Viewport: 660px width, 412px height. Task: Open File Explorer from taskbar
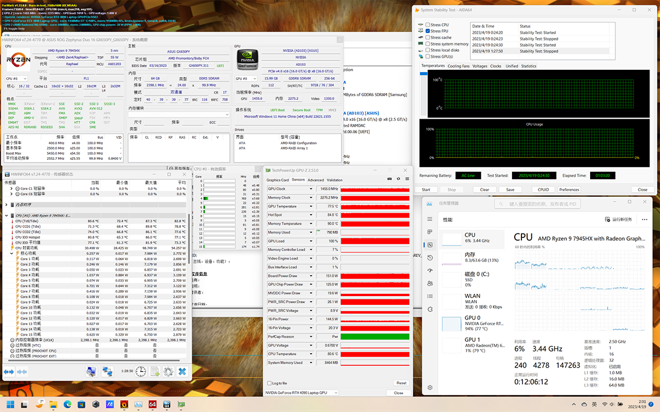coord(54,404)
